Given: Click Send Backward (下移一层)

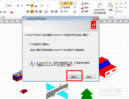Looking at the screenshot, I should [x=121, y=7].
